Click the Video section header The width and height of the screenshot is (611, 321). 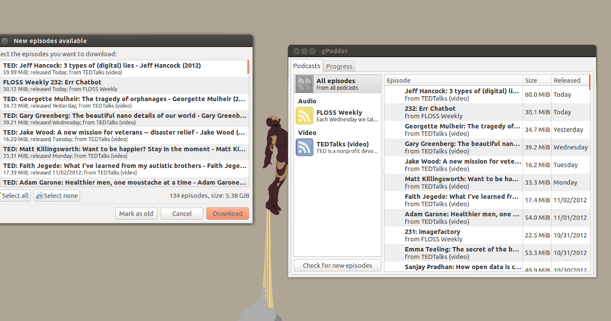[307, 132]
